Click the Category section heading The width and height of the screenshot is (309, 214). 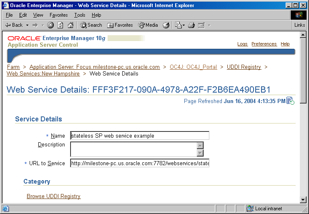37,181
